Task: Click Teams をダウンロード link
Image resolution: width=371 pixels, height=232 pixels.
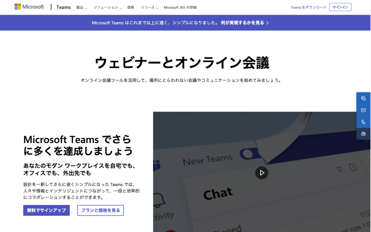Action: pos(309,7)
